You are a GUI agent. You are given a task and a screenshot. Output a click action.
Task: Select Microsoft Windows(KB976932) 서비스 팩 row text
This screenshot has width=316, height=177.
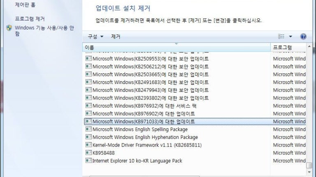tap(144, 106)
